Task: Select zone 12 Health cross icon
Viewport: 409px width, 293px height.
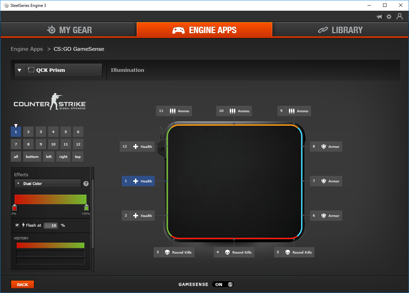Action: 136,146
